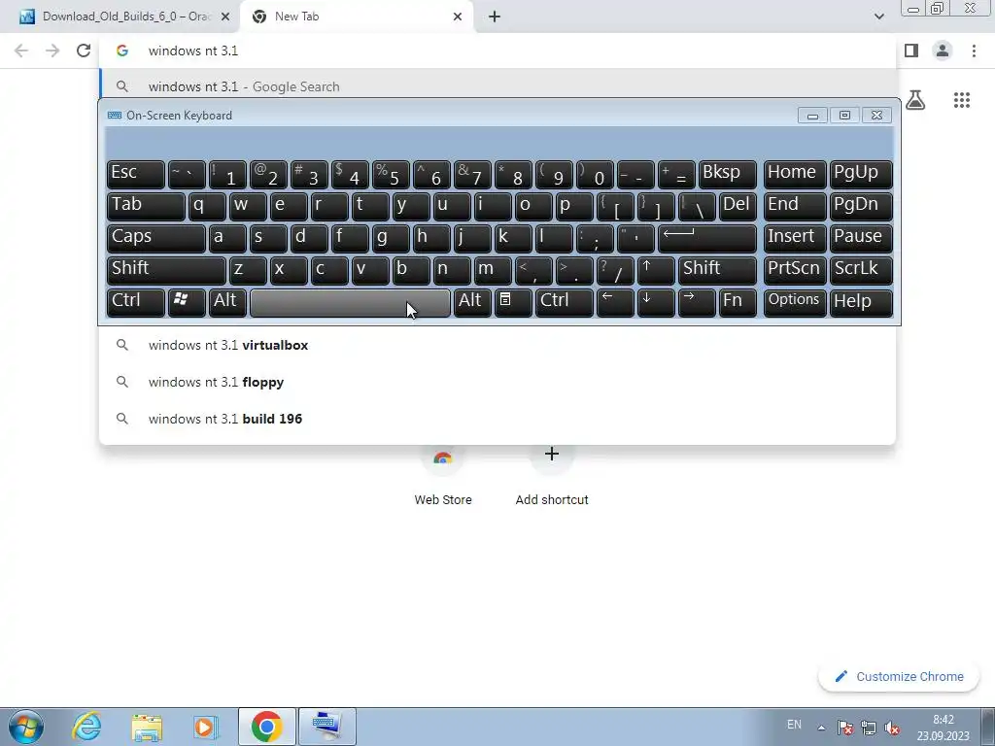This screenshot has width=995, height=746.
Task: Click the PgUp key on On-Screen Keyboard
Action: [x=861, y=174]
